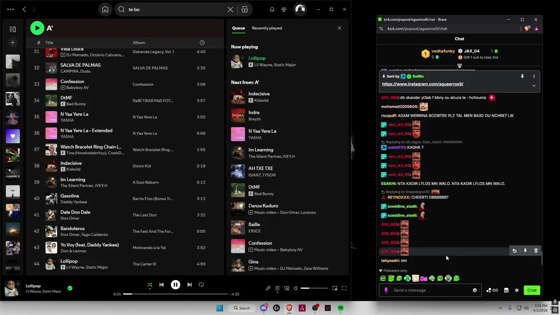
Task: Open the Spotify three-dot menu
Action: click(x=10, y=9)
